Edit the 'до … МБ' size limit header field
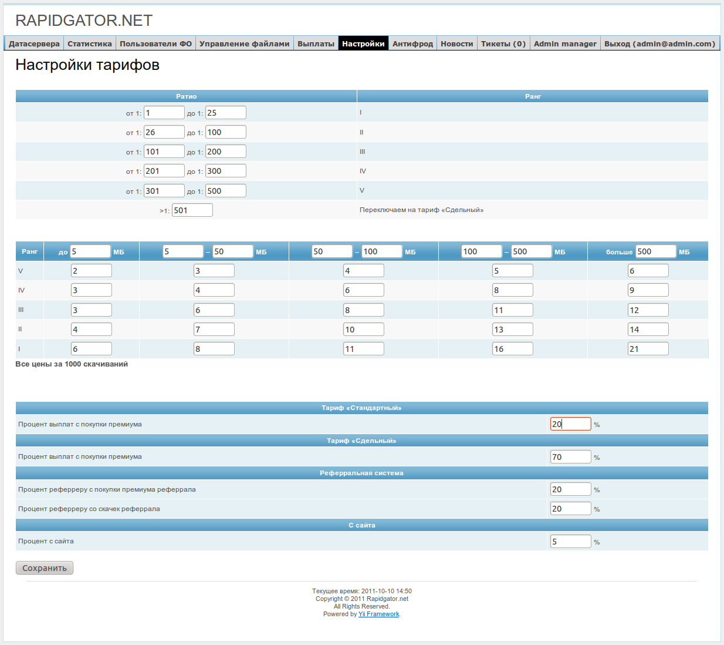The width and height of the screenshot is (724, 645). point(90,251)
